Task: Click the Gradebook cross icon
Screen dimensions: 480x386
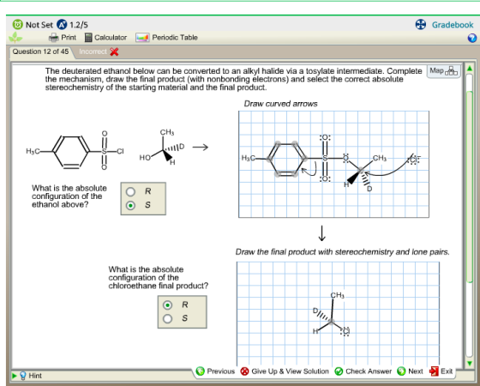Action: click(421, 25)
